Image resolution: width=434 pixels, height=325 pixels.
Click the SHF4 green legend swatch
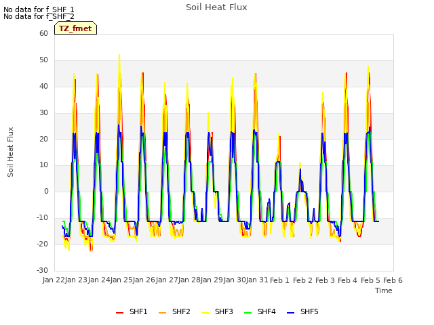click(248, 312)
